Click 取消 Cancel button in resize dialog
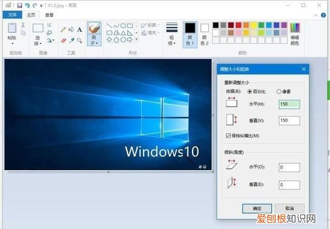Screen dimensions: 330x229 (x=289, y=209)
